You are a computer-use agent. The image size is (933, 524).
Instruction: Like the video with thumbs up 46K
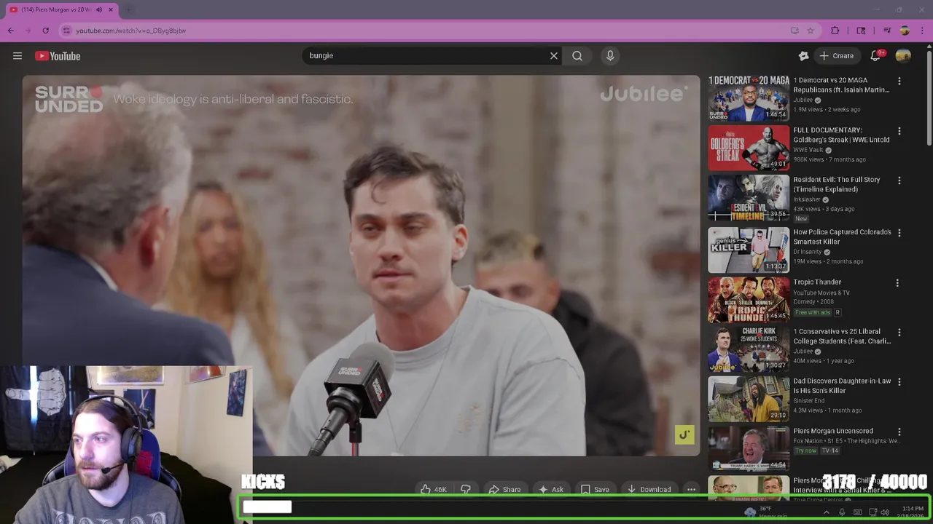(433, 489)
